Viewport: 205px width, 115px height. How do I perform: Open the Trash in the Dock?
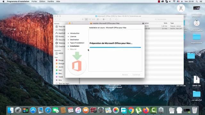click(194, 110)
